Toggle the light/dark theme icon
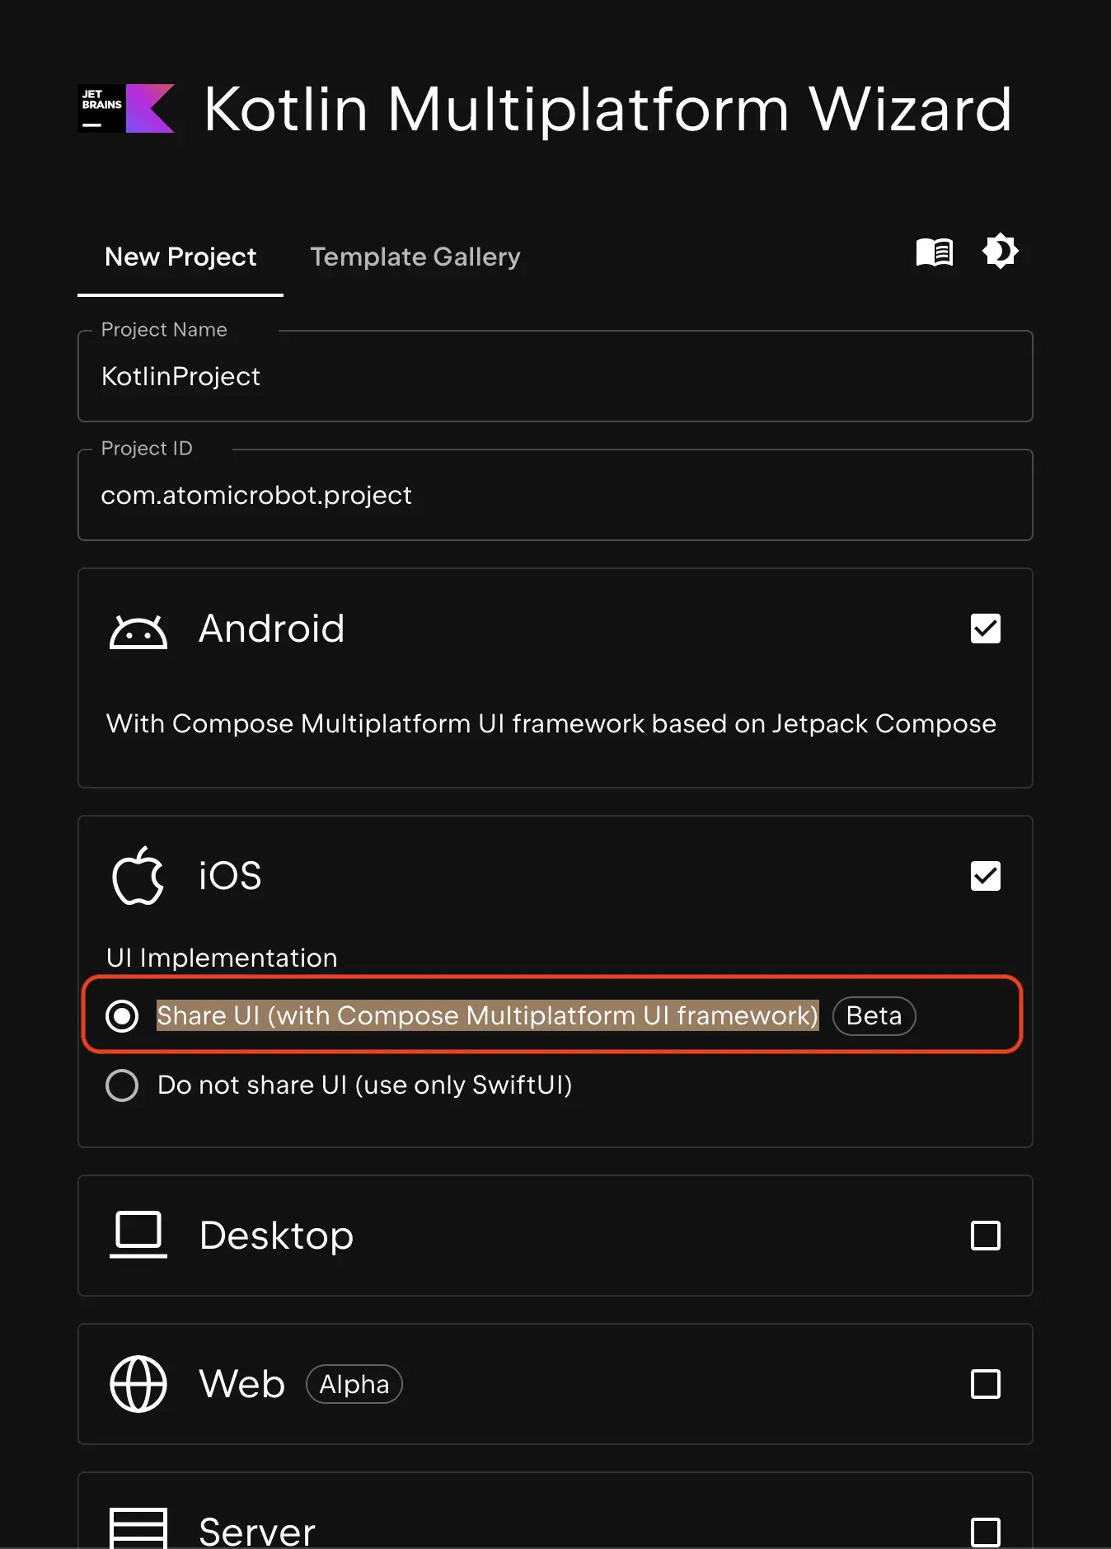1111x1549 pixels. pyautogui.click(x=1001, y=251)
